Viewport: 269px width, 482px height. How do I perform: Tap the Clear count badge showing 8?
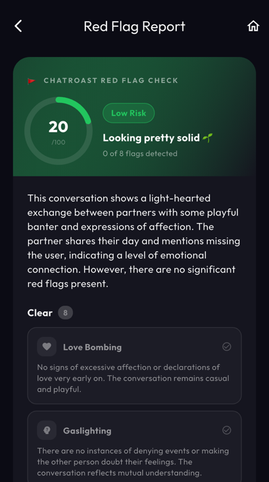point(65,313)
